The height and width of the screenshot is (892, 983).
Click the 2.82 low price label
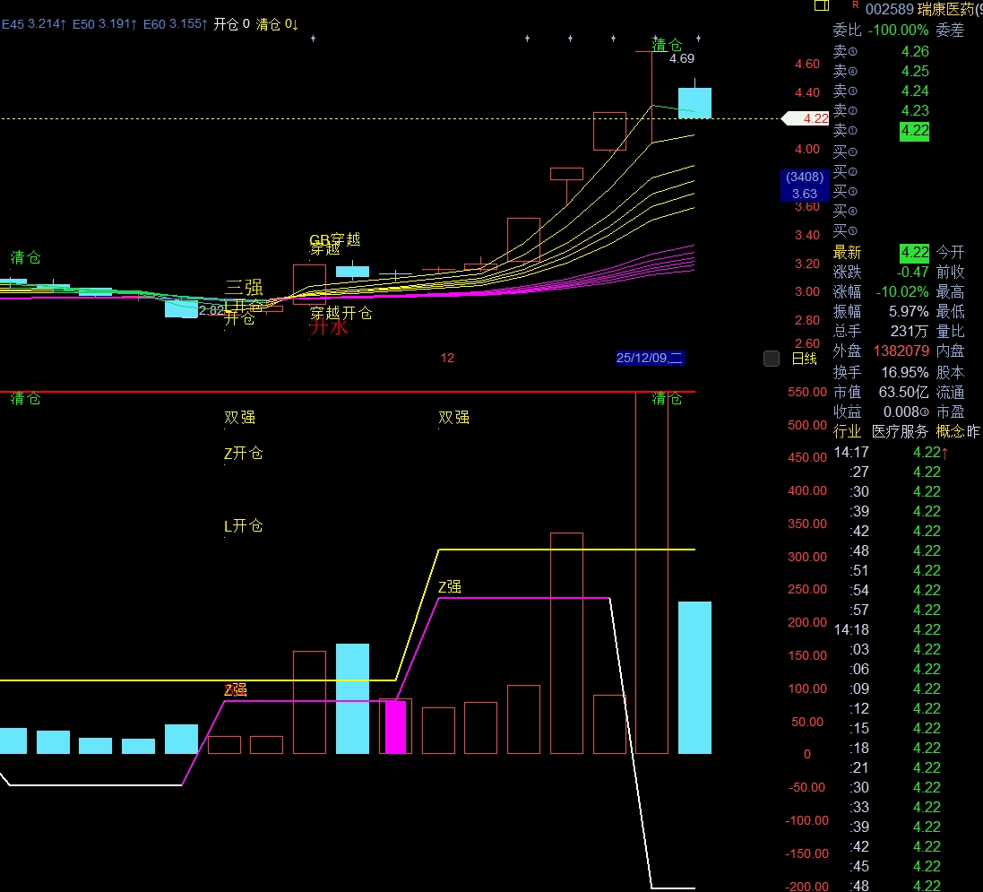click(x=211, y=310)
